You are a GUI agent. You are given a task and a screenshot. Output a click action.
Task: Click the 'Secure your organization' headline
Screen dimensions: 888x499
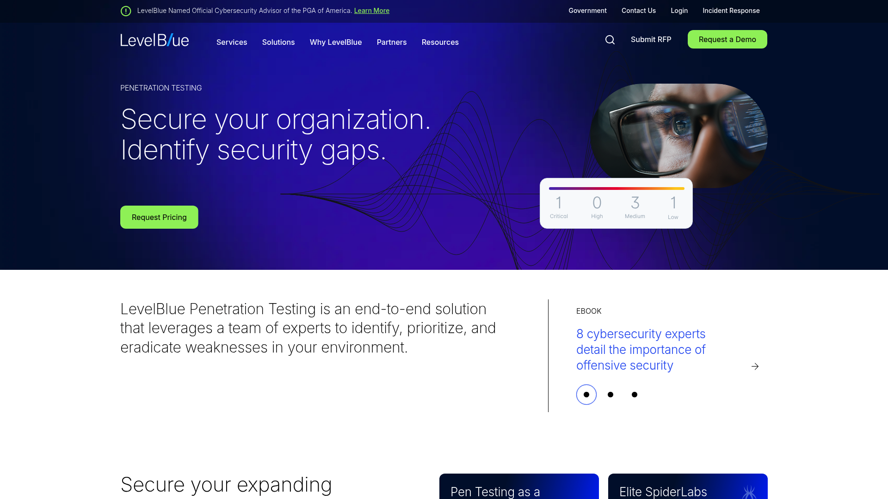click(276, 134)
